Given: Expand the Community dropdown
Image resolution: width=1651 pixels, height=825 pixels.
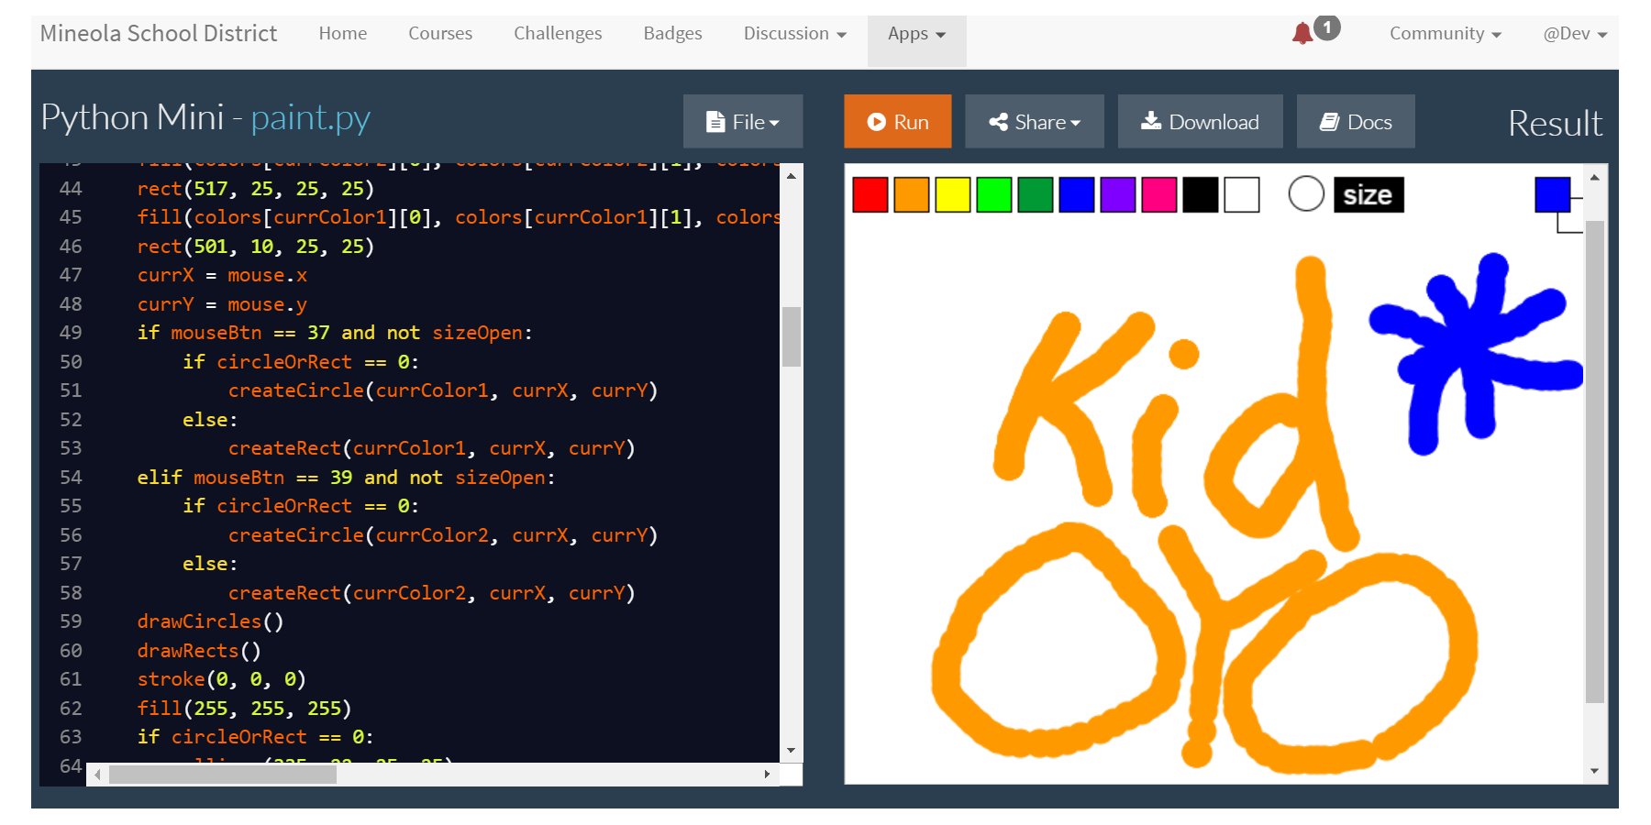Looking at the screenshot, I should pos(1445,34).
